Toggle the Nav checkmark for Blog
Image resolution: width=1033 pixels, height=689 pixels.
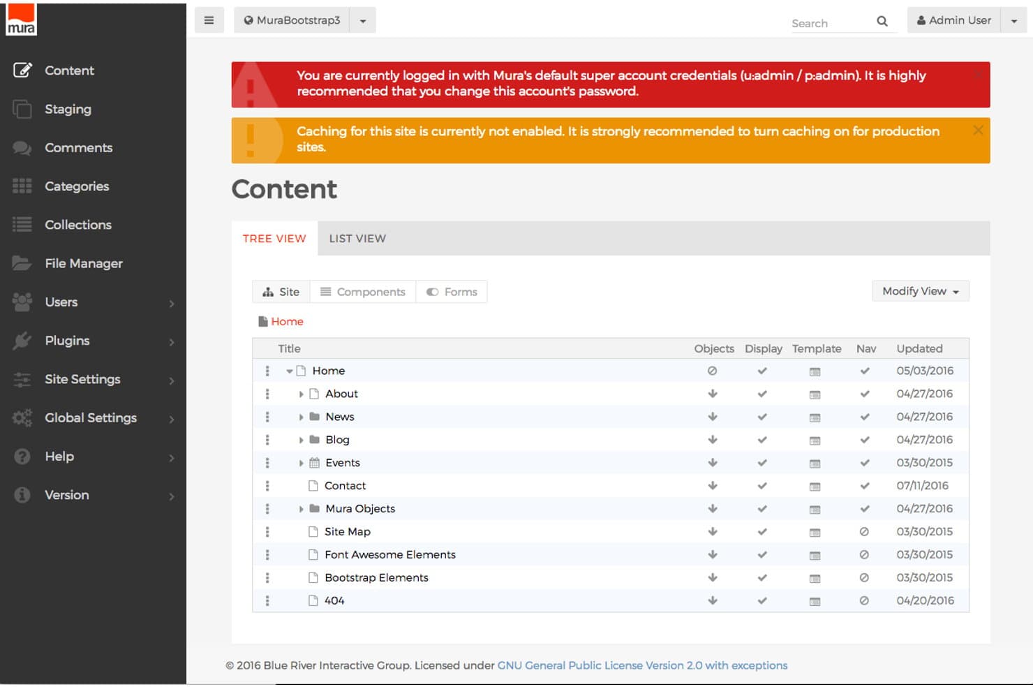865,440
